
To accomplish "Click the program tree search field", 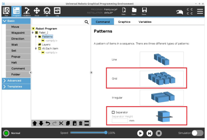I will [x=58, y=22].
